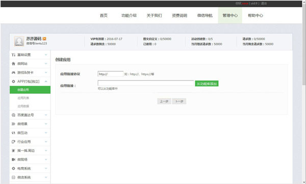Viewport: 306px width, 184px height.
Task: Click the 微现场 video camera icon
Action: [13, 160]
